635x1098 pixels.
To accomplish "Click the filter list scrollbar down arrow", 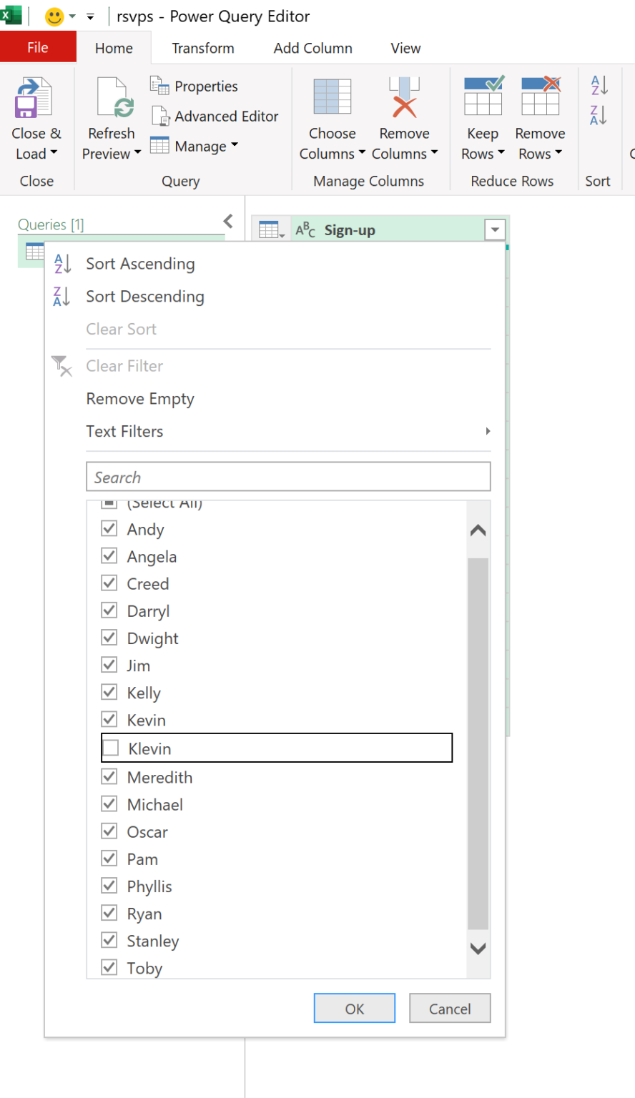I will point(478,949).
